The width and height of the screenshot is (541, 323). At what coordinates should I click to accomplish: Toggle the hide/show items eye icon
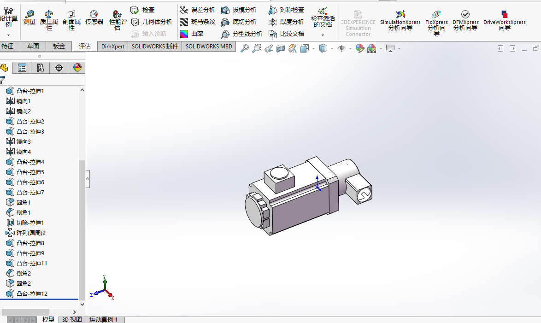(341, 48)
